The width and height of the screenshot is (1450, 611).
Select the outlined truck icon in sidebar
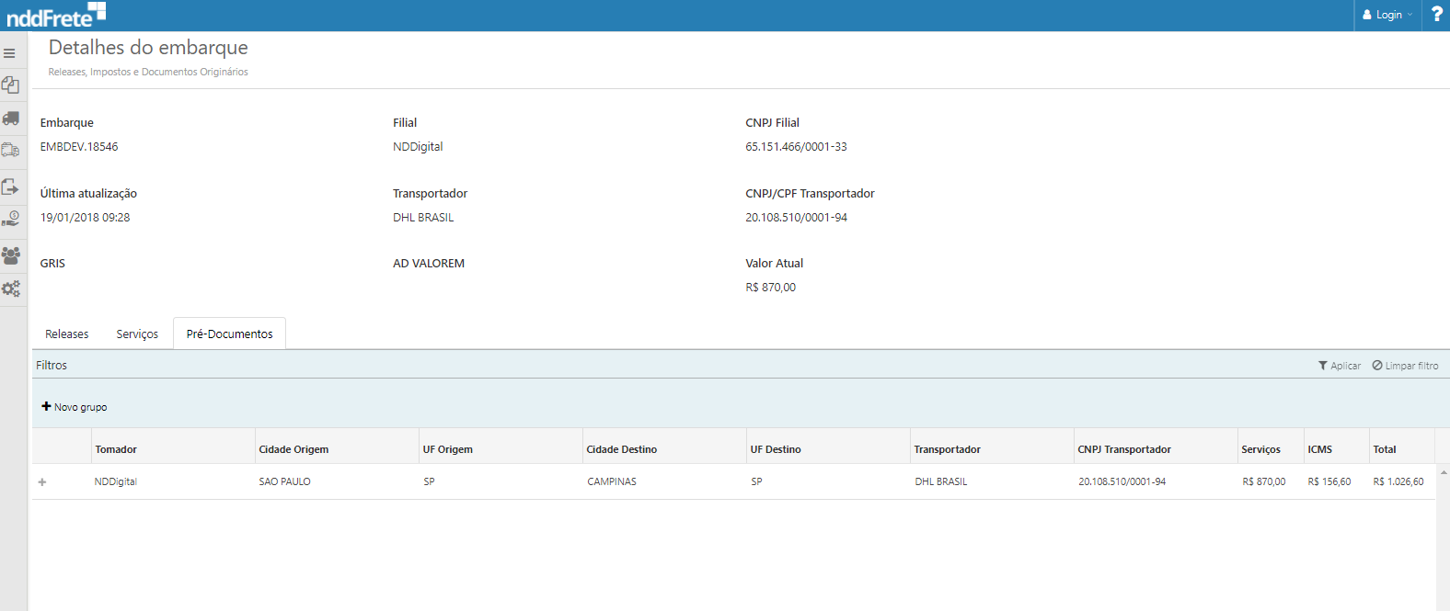pyautogui.click(x=11, y=150)
